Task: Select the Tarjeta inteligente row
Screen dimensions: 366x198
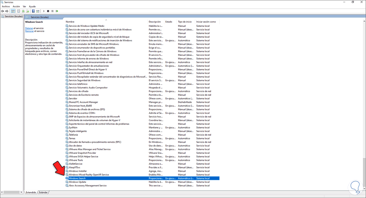Action: click(142, 131)
